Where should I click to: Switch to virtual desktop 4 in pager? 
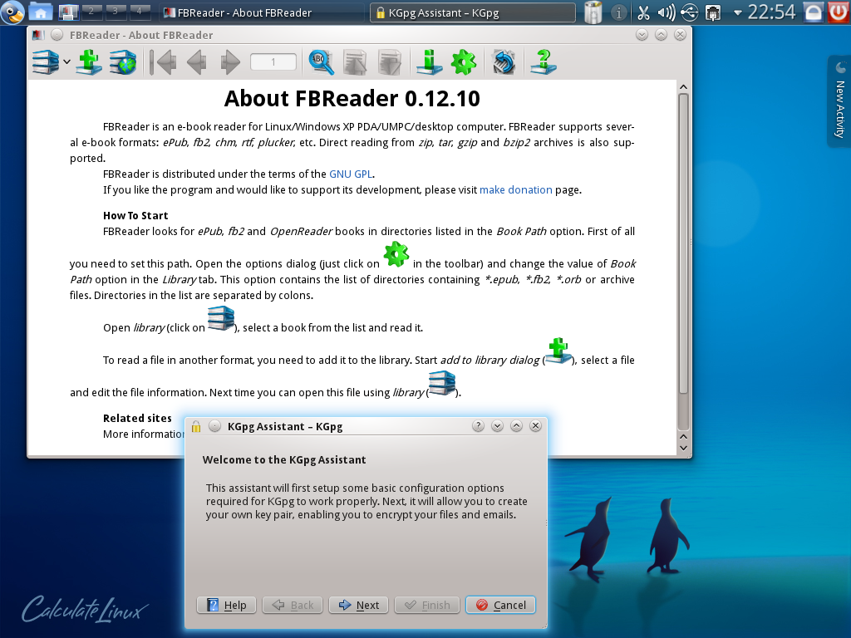(139, 12)
